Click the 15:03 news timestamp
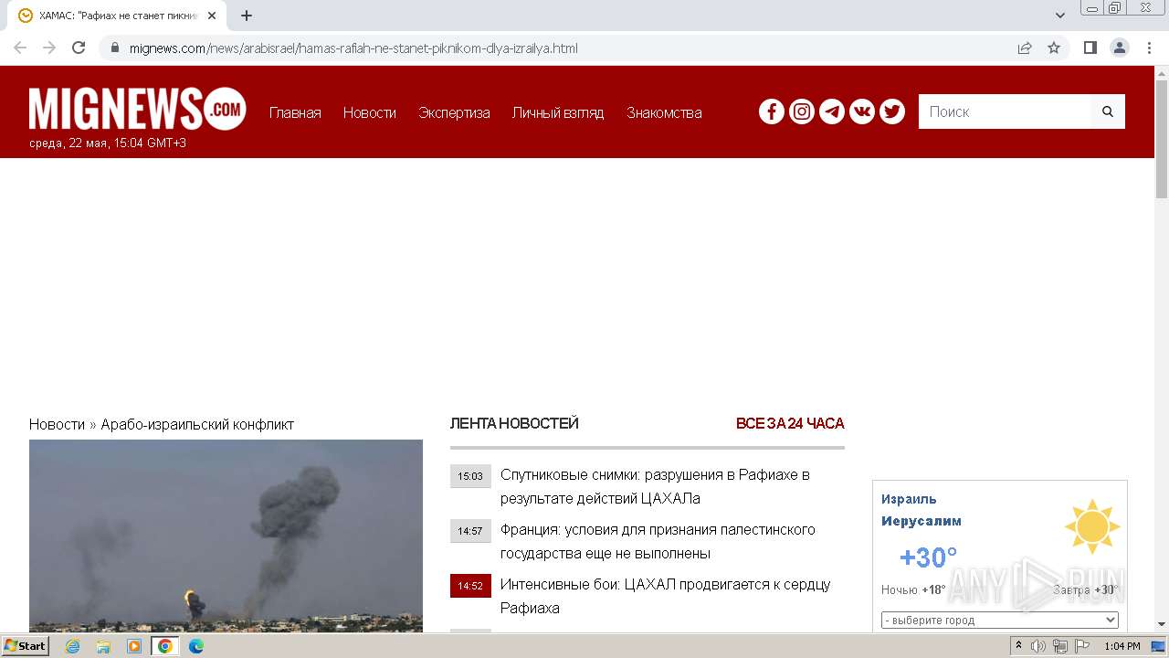Screen dimensions: 1169x658 [470, 476]
